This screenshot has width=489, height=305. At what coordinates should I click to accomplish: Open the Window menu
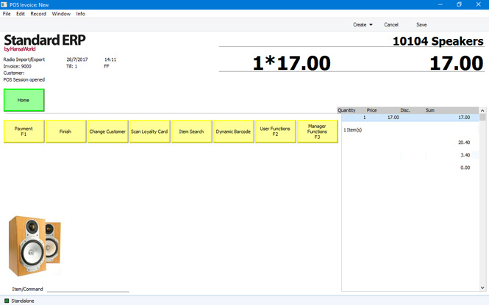(61, 14)
